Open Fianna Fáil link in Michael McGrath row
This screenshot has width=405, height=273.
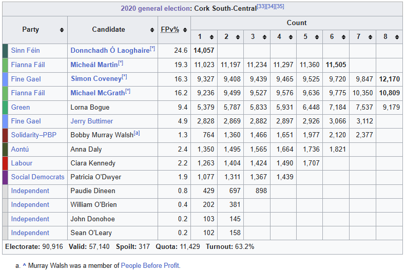[28, 93]
